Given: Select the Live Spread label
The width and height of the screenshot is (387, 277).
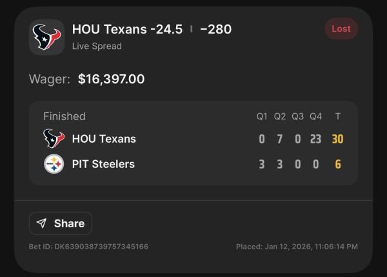Looking at the screenshot, I should pyautogui.click(x=97, y=46).
